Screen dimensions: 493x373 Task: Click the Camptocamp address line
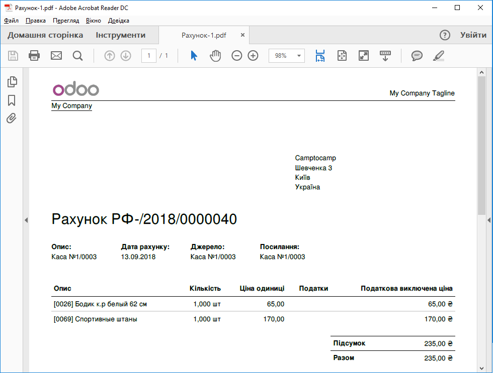[315, 158]
